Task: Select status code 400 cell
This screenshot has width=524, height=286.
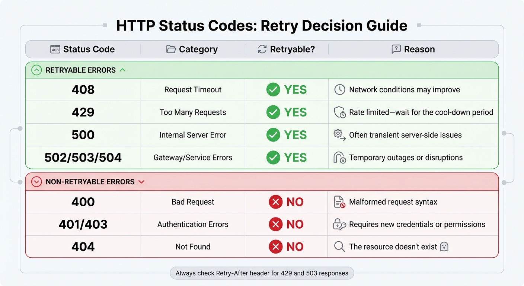Action: [x=83, y=202]
